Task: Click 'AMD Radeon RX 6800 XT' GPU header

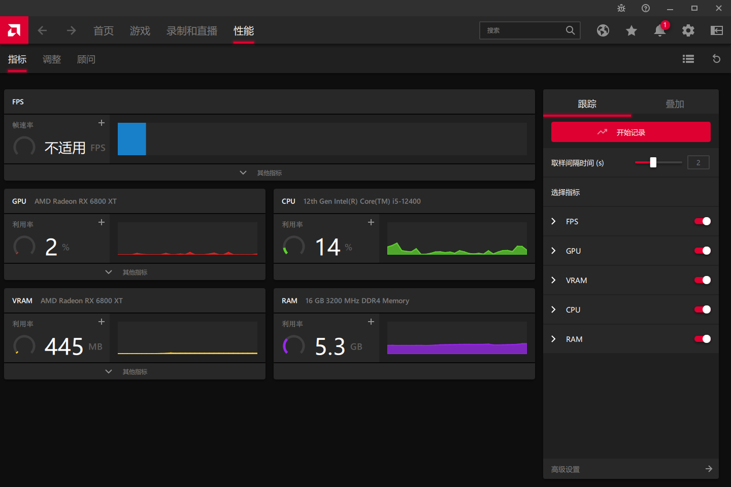Action: [x=76, y=201]
